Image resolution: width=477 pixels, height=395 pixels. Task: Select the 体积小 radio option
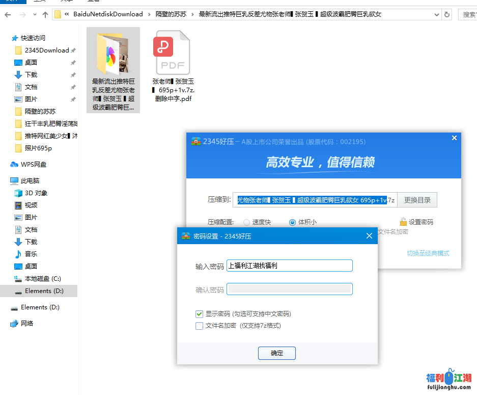(x=292, y=222)
